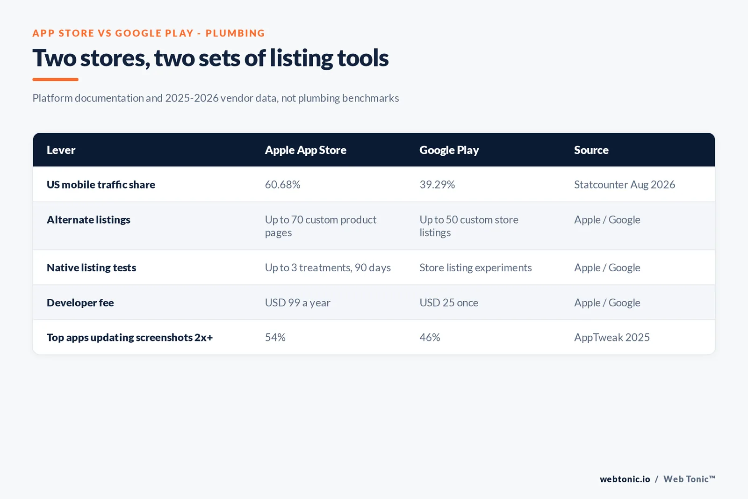Image resolution: width=748 pixels, height=499 pixels.
Task: Click the 'Source' column header
Action: coord(591,150)
